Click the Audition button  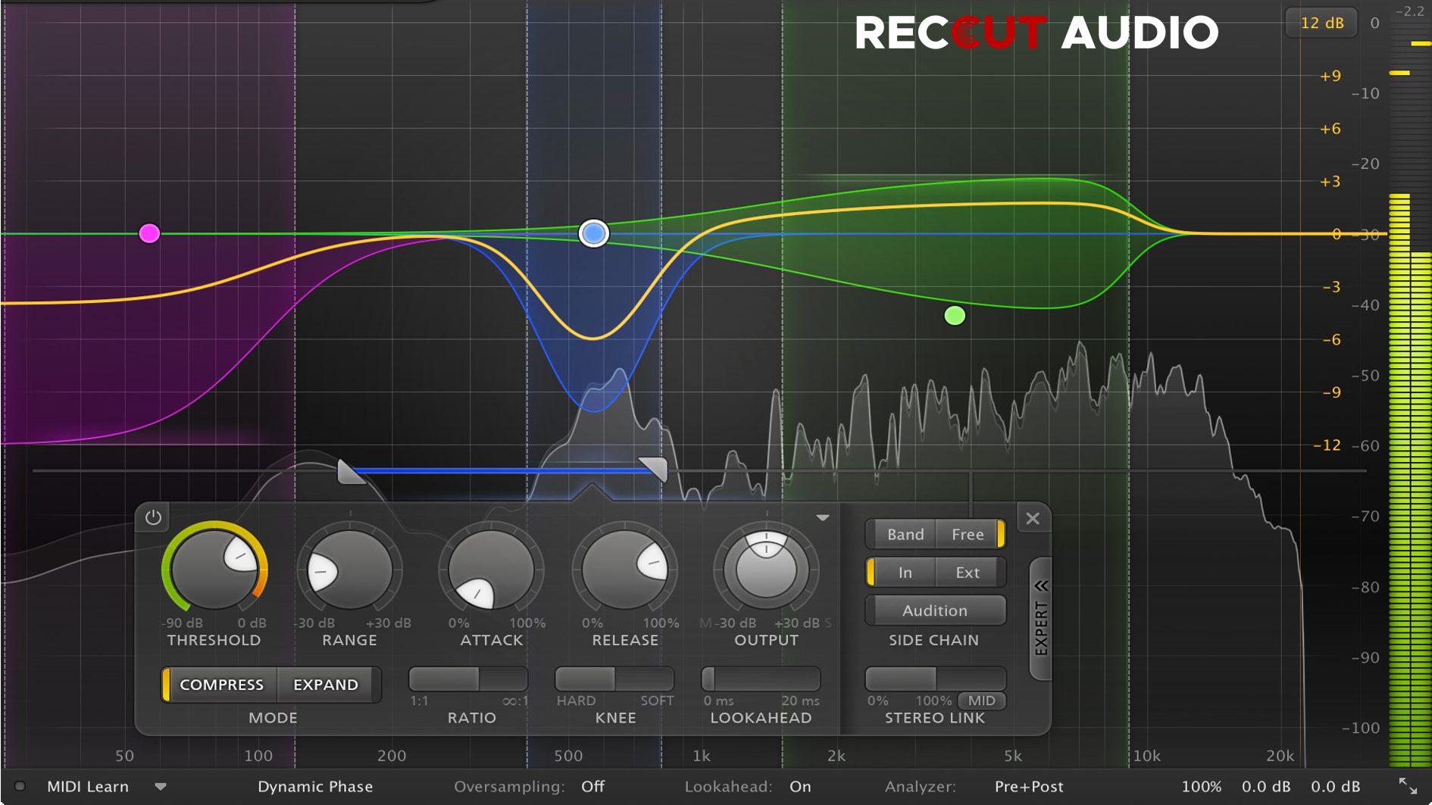pyautogui.click(x=935, y=610)
